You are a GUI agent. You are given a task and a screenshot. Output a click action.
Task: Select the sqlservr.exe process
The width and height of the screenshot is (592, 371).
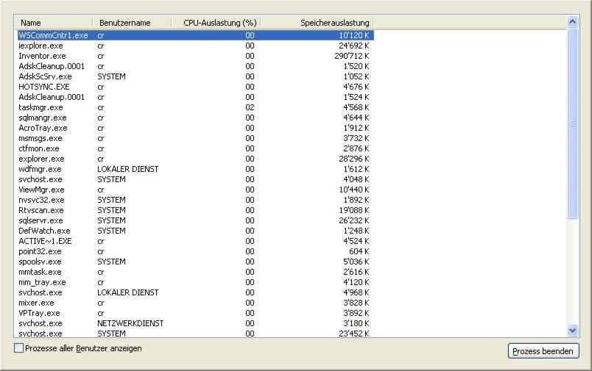pos(195,220)
